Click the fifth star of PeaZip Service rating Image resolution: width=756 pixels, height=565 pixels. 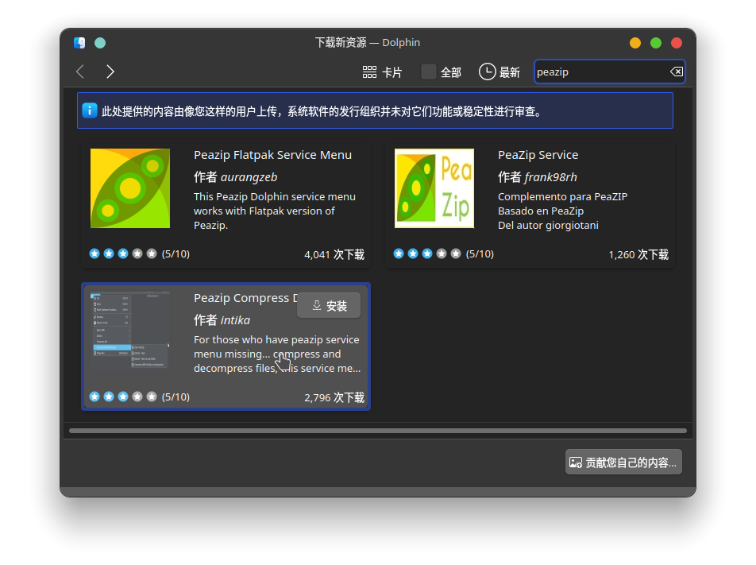(x=454, y=253)
